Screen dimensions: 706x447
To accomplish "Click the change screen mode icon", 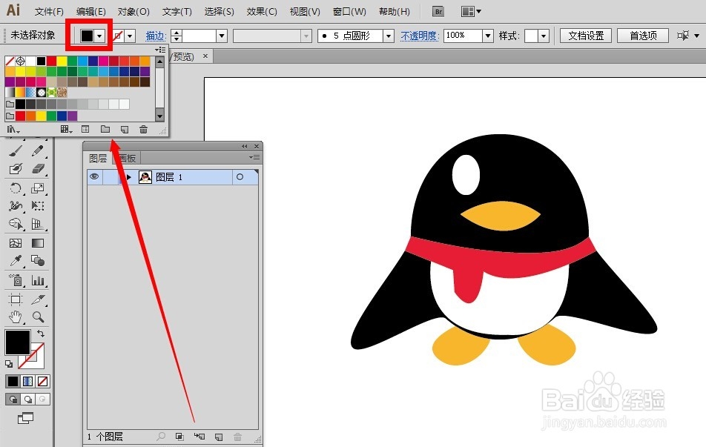I will 25,418.
